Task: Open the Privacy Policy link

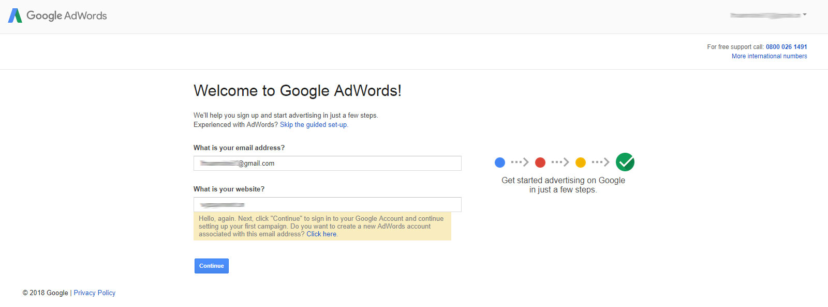Action: coord(94,293)
